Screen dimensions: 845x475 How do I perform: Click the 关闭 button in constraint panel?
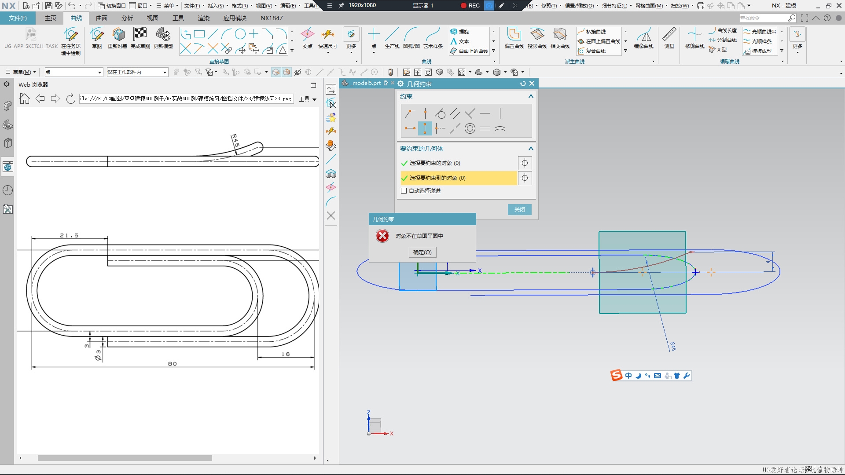click(519, 209)
